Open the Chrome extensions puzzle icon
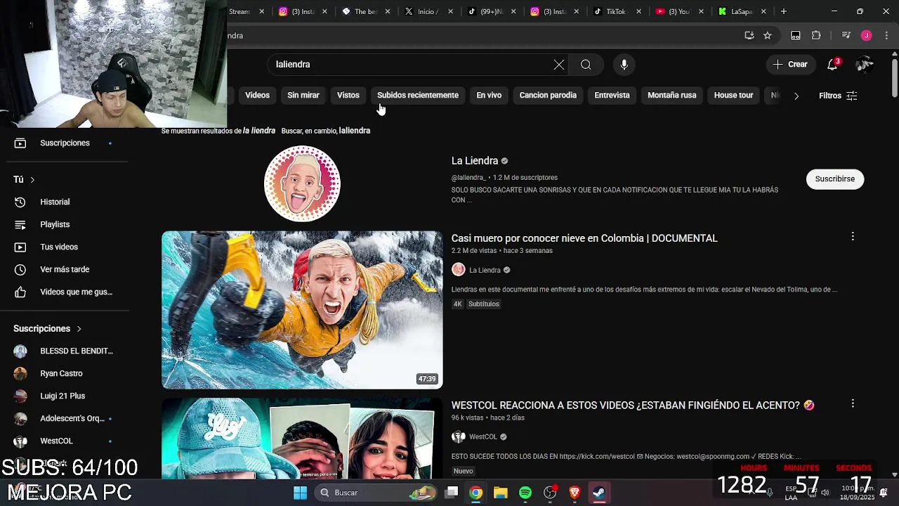 tap(816, 35)
